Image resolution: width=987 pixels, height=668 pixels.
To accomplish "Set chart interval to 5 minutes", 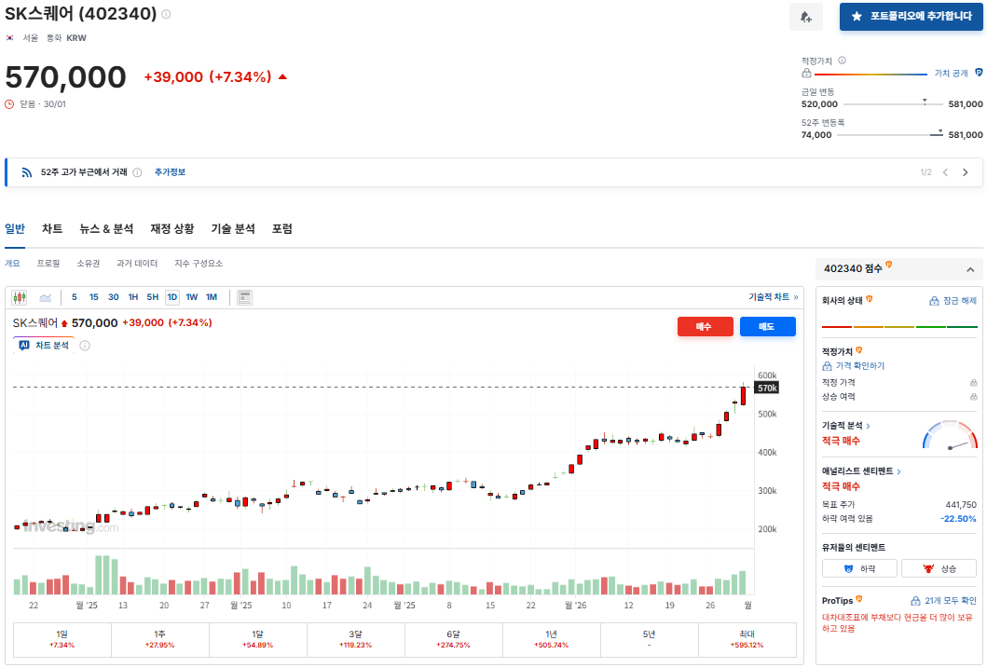I will (x=75, y=297).
